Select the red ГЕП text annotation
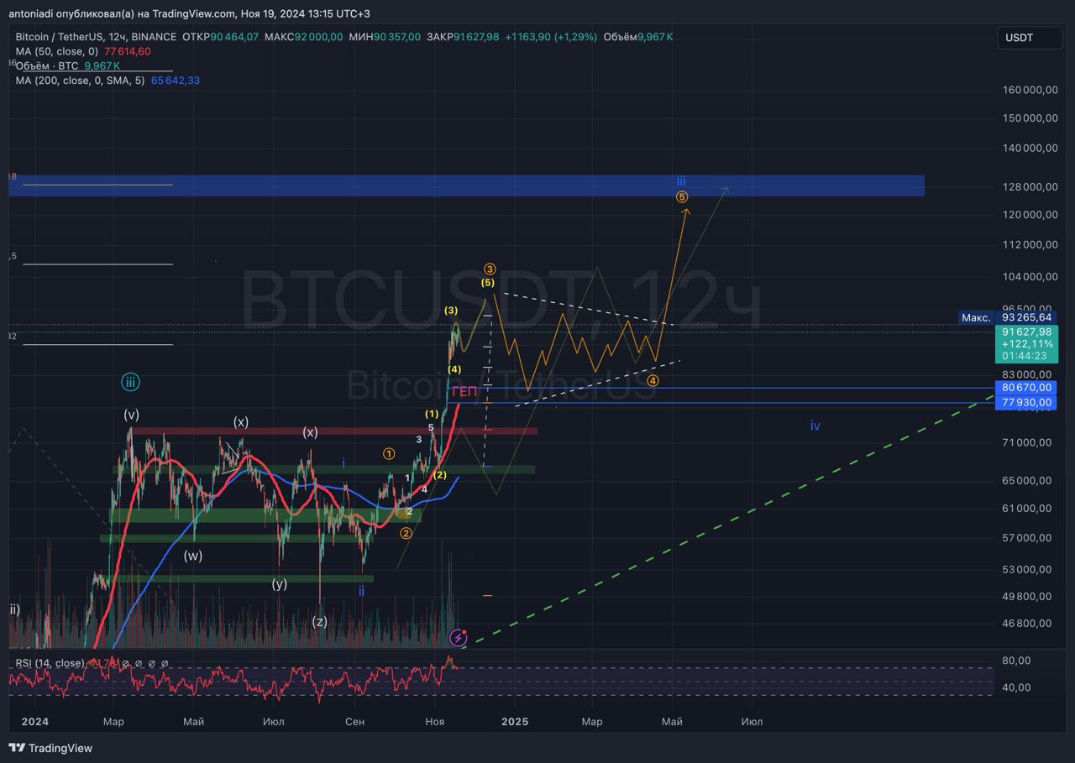Screen dimensions: 1075x763 point(464,391)
